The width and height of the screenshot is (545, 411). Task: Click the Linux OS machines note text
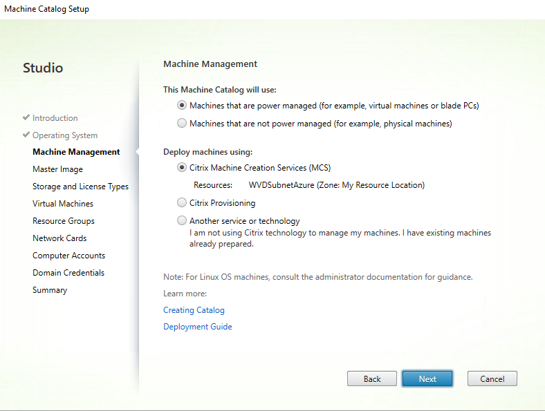318,277
